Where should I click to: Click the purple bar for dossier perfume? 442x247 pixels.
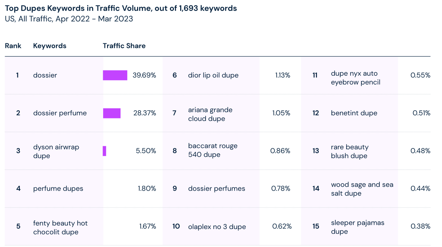(x=112, y=113)
